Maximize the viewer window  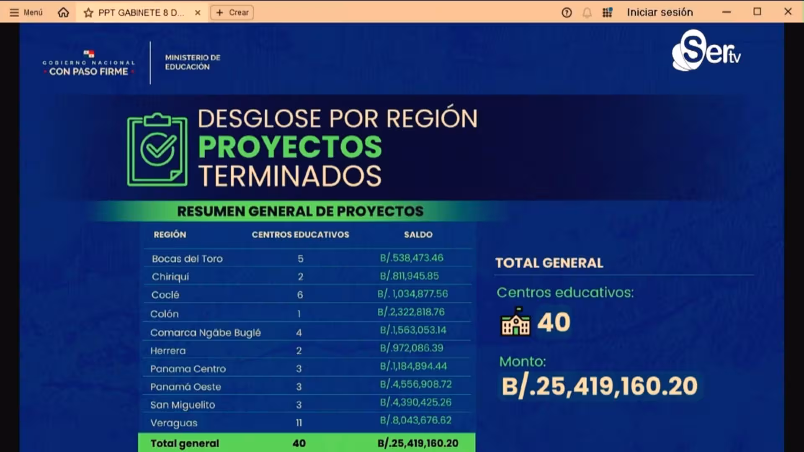[x=757, y=12]
